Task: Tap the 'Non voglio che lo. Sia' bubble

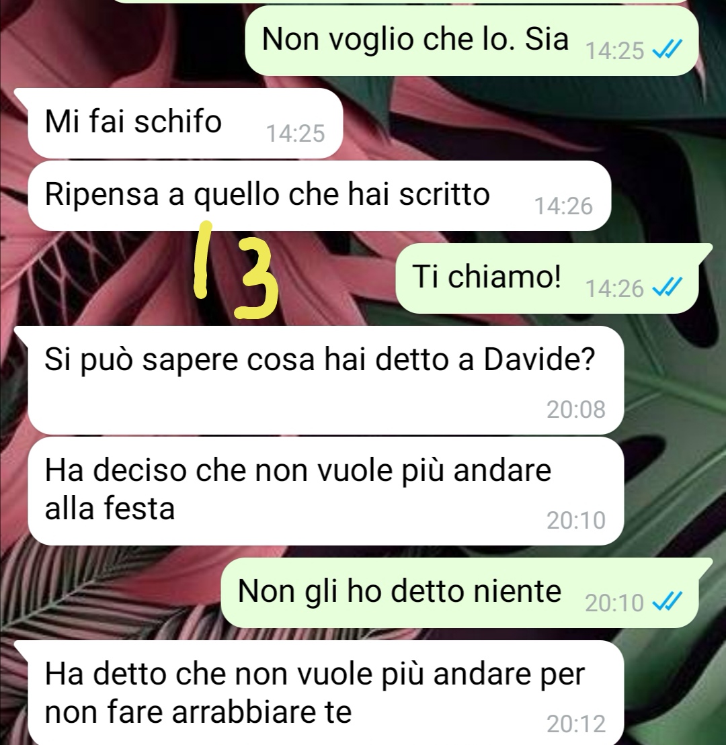Action: 472,40
